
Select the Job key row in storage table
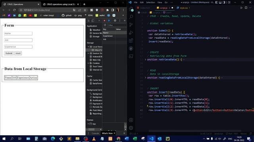(x=115, y=39)
